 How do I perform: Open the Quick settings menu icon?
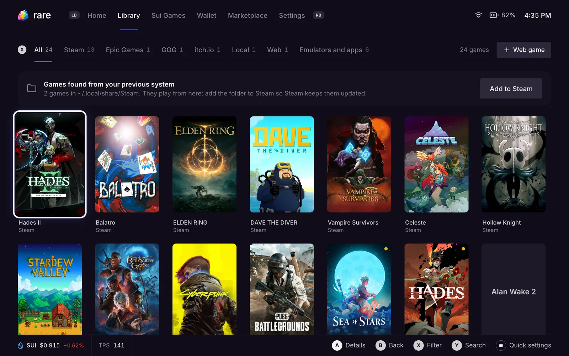click(501, 345)
